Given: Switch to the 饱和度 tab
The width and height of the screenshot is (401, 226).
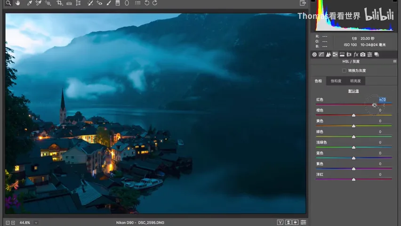Looking at the screenshot, I should pyautogui.click(x=336, y=81).
